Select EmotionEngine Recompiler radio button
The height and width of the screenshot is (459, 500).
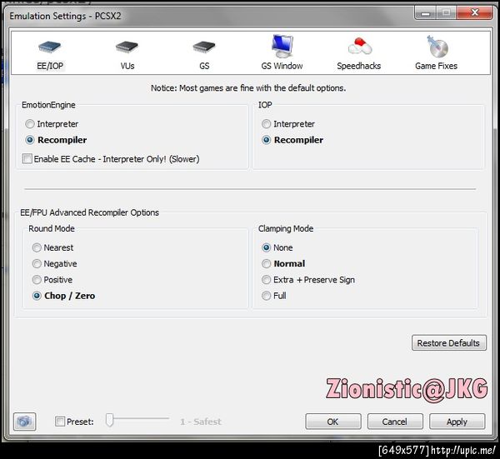click(30, 140)
